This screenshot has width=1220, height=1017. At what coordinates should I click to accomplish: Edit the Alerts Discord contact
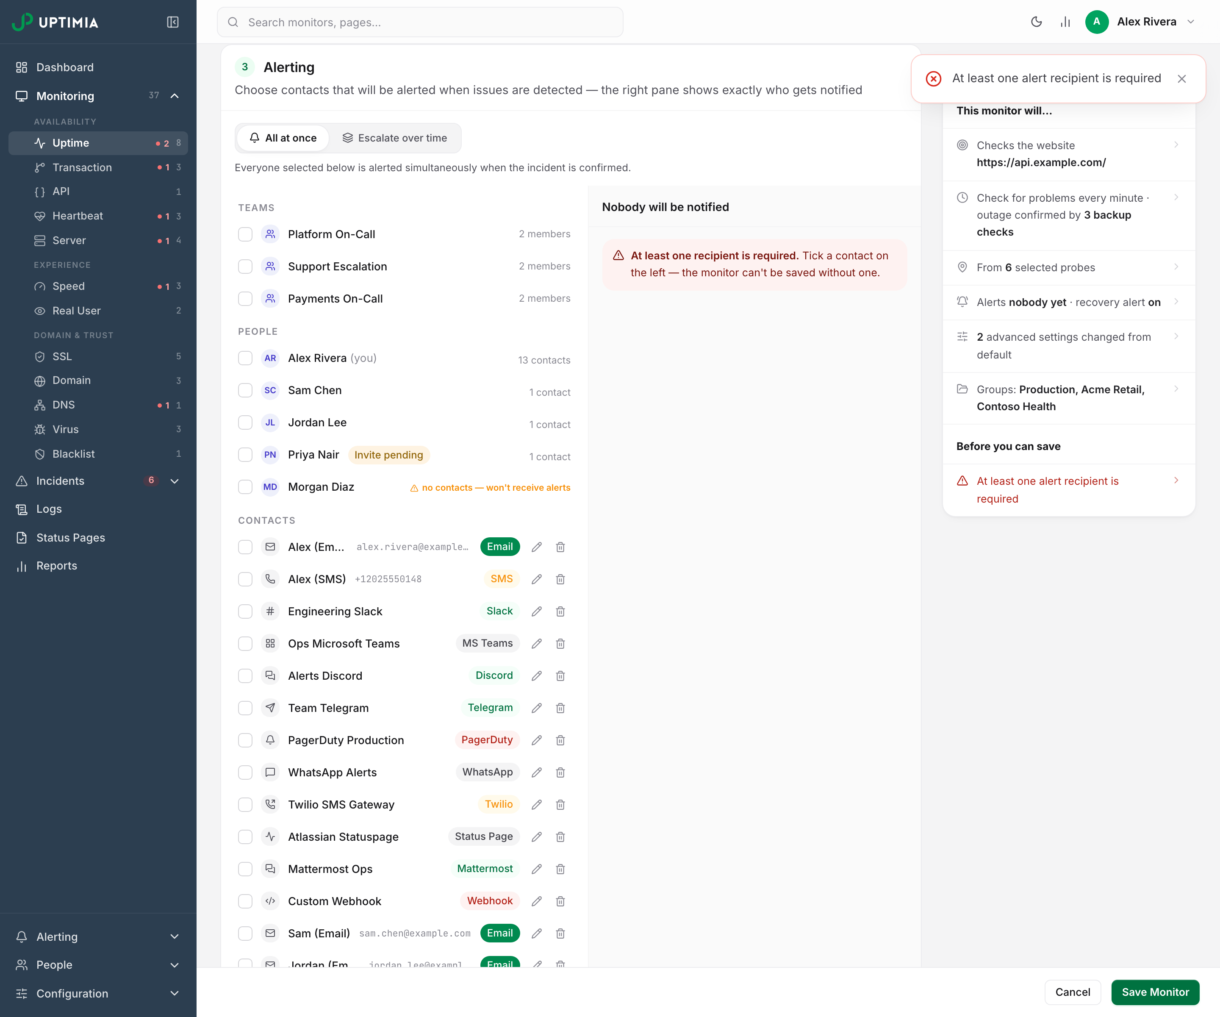537,676
